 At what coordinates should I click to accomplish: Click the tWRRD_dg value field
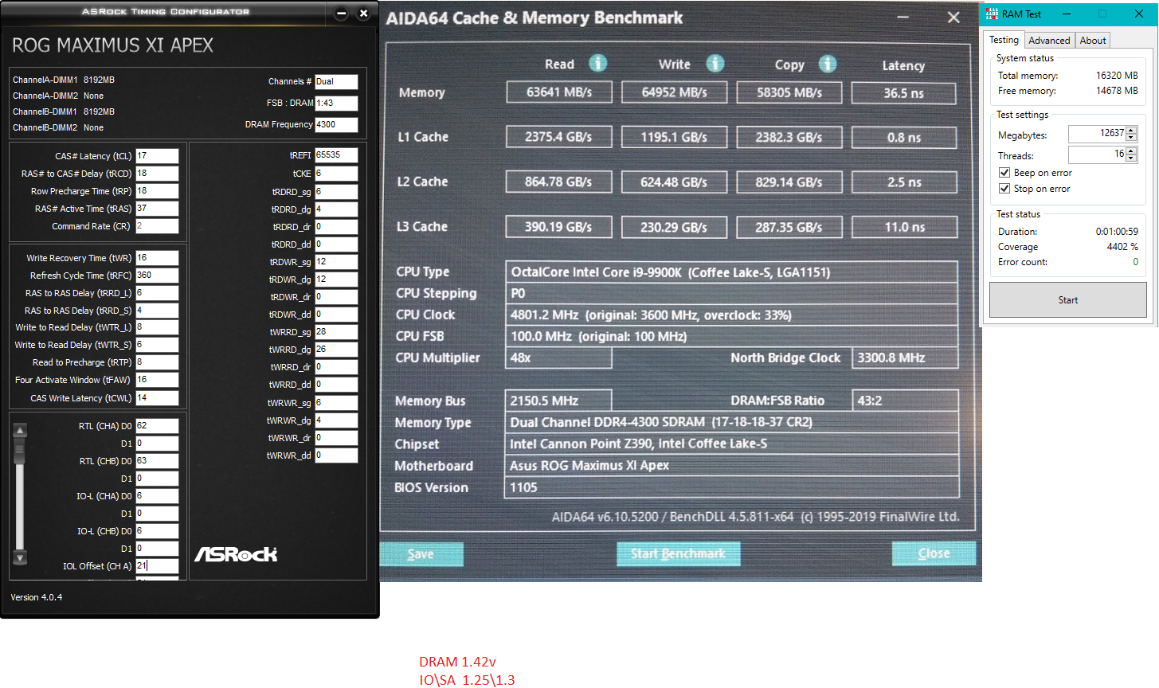coord(336,350)
